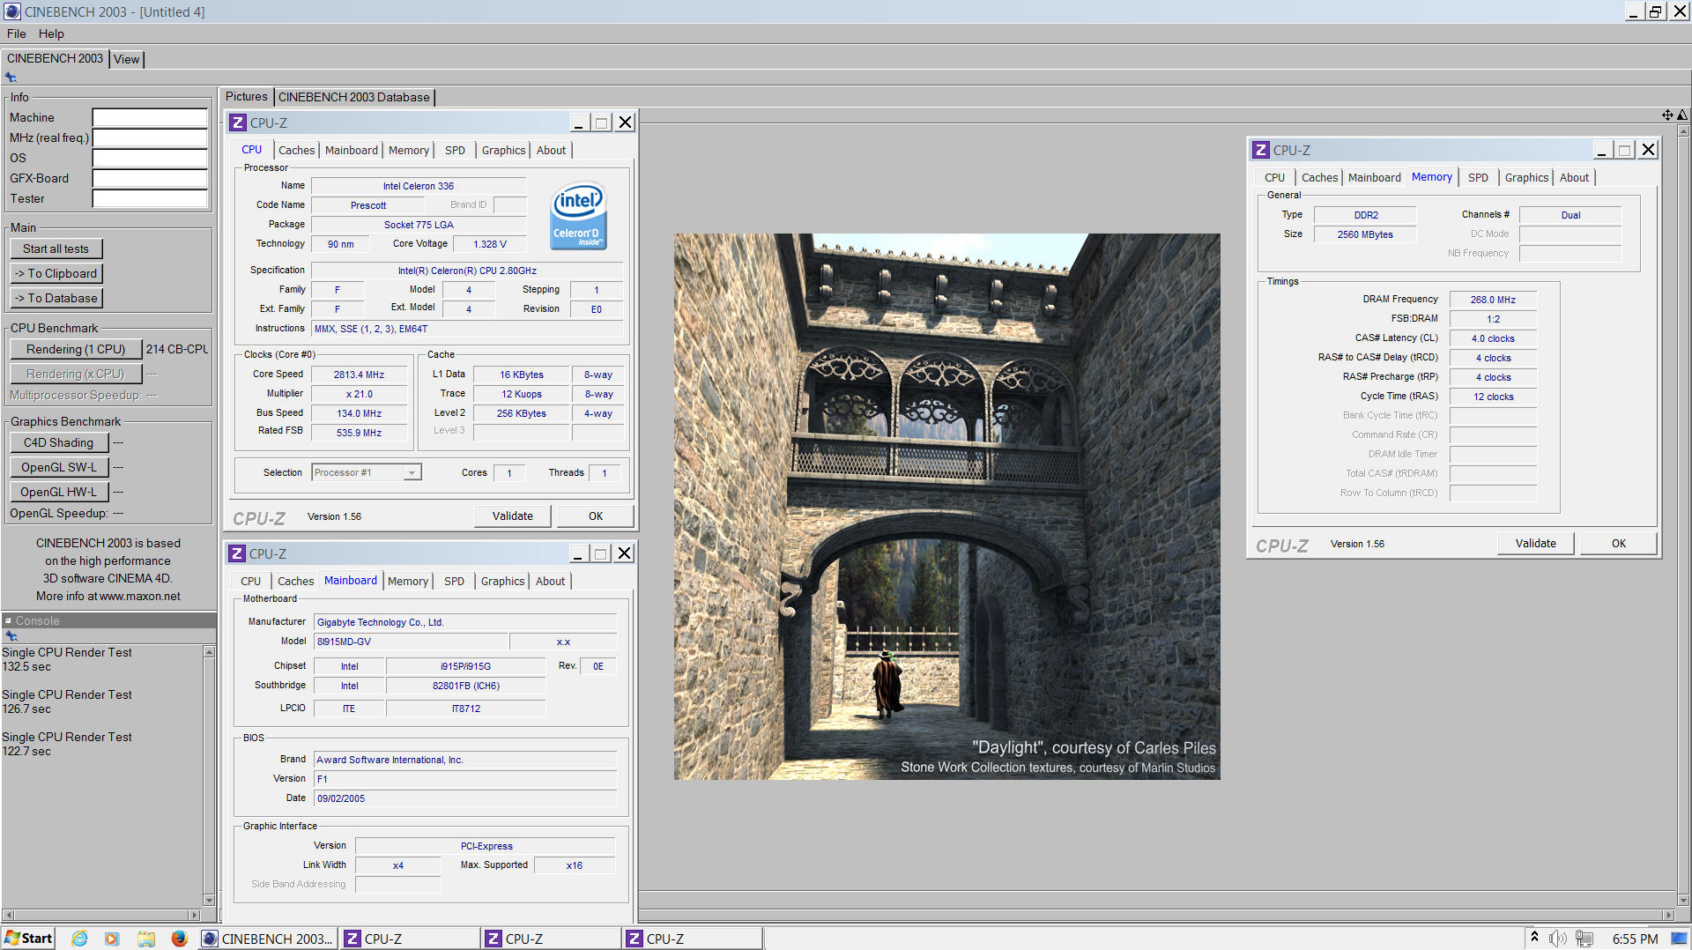The height and width of the screenshot is (950, 1692).
Task: Run OpenGL SW-L benchmark
Action: [58, 468]
